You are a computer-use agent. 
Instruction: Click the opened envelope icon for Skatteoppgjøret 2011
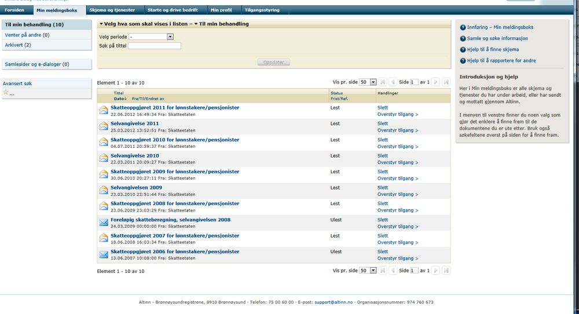click(103, 109)
